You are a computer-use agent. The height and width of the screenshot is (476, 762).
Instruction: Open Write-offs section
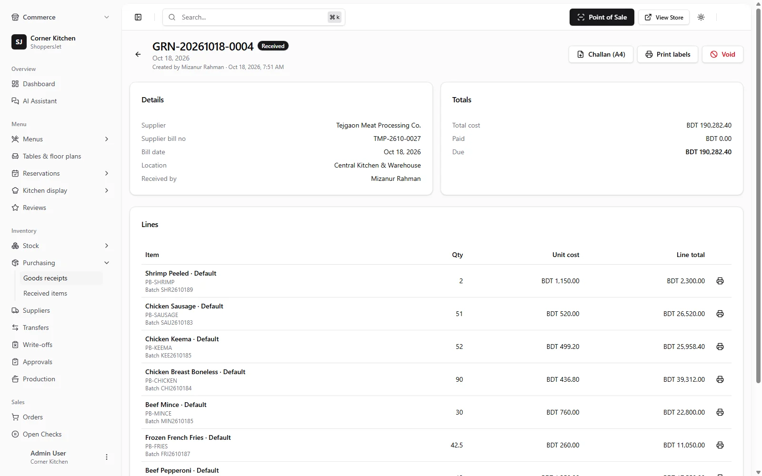(x=60, y=345)
